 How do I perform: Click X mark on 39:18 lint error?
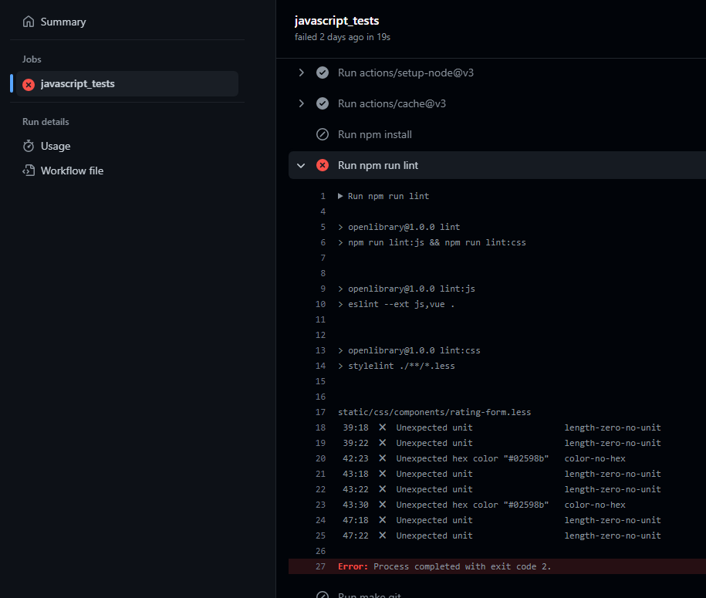382,427
